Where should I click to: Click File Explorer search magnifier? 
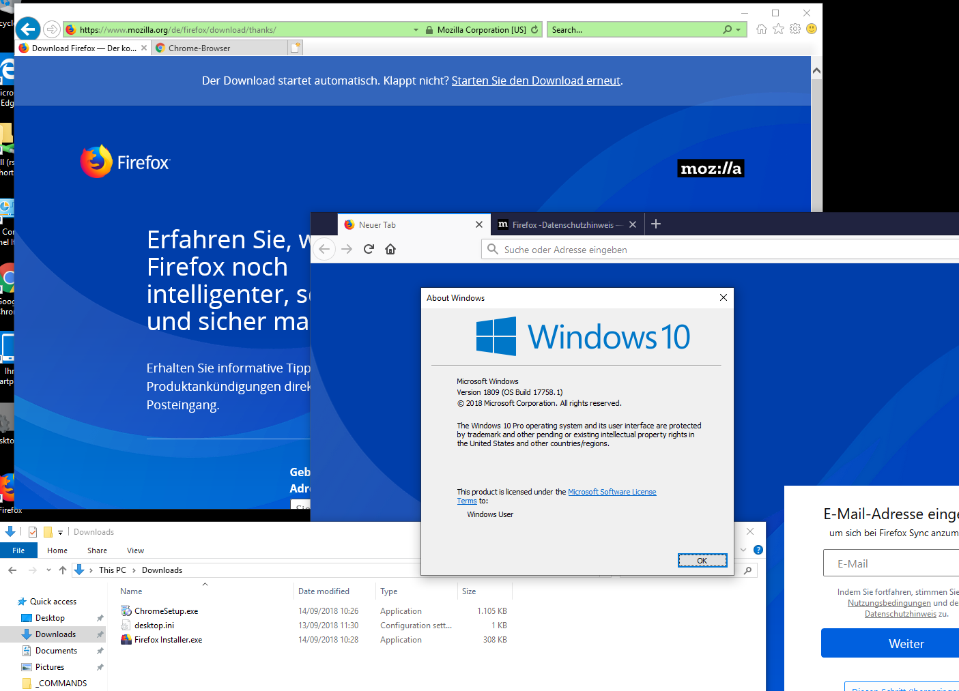pos(748,570)
